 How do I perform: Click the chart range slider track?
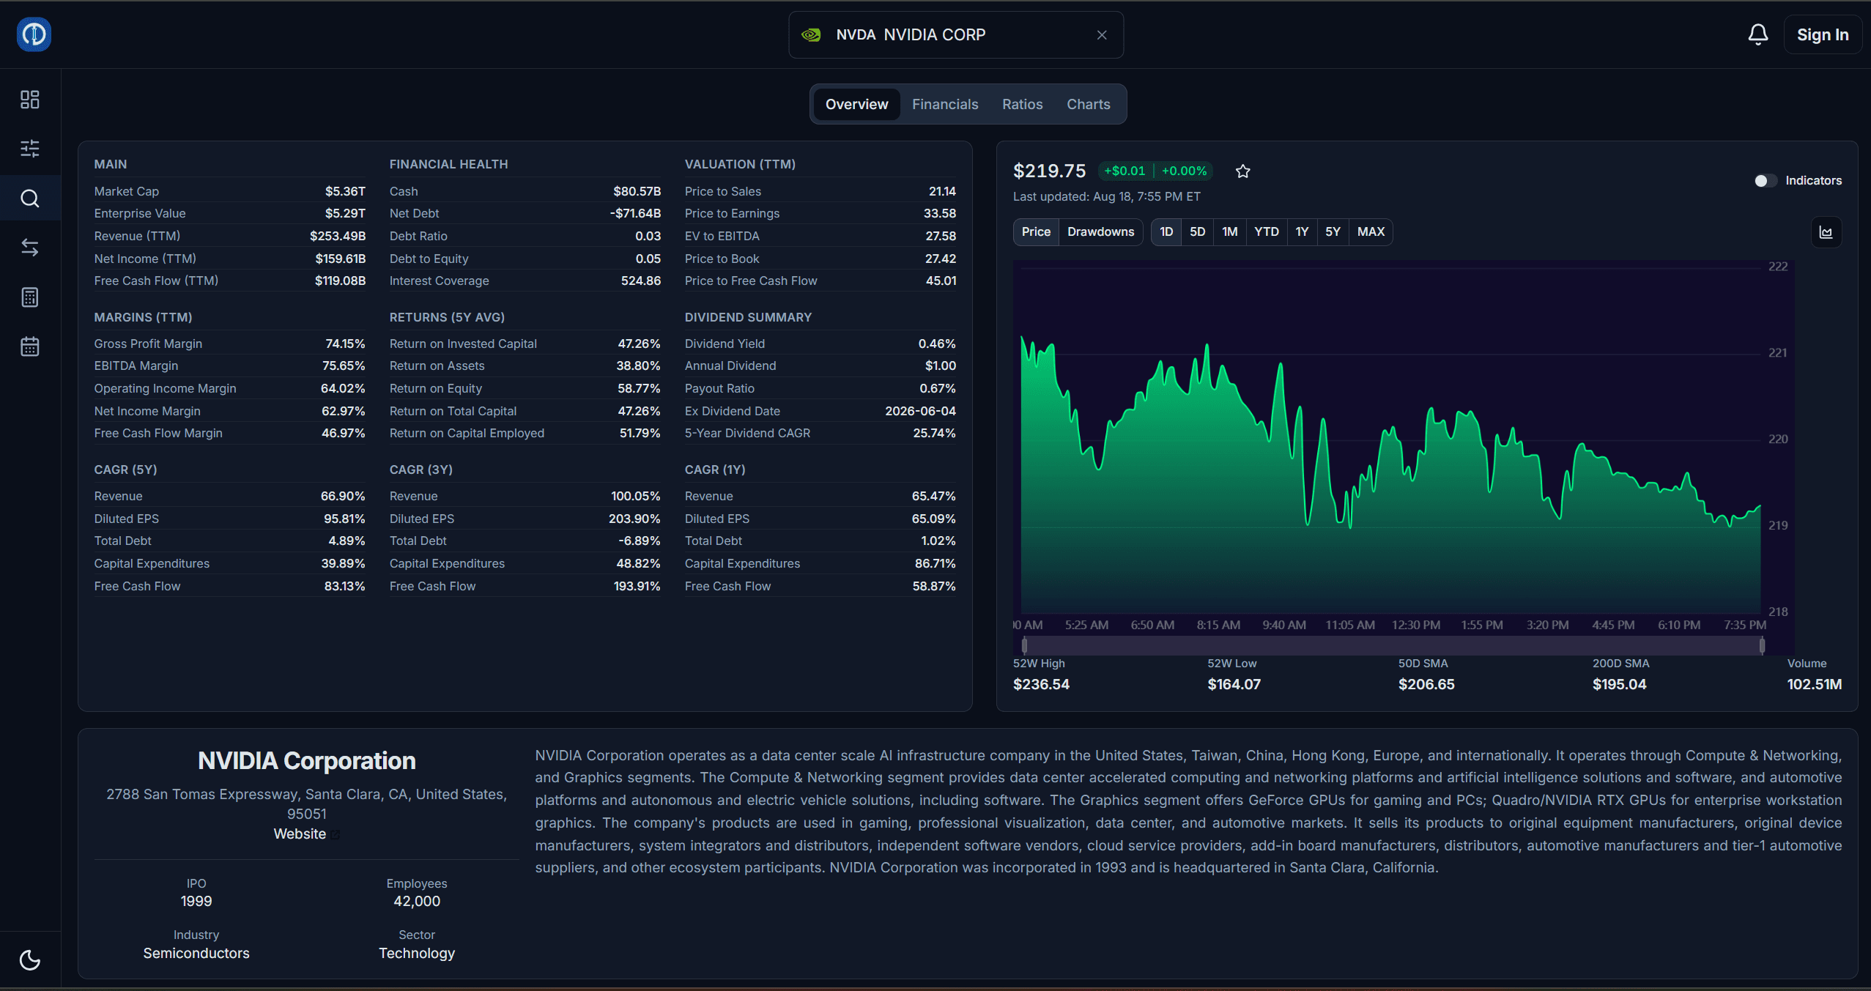1393,645
